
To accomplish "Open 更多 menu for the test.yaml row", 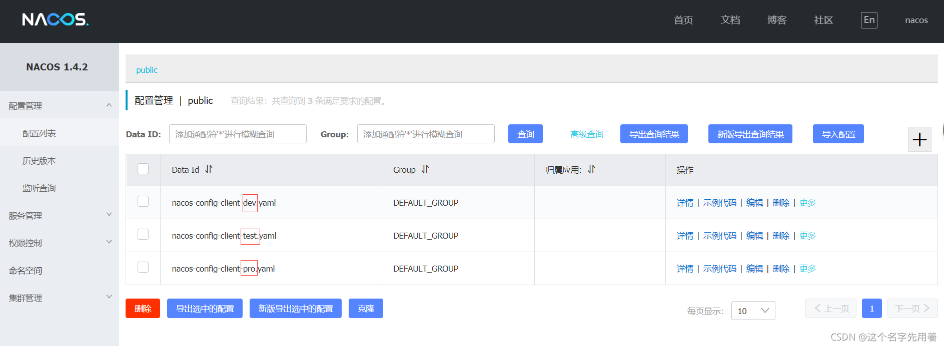I will pos(807,236).
